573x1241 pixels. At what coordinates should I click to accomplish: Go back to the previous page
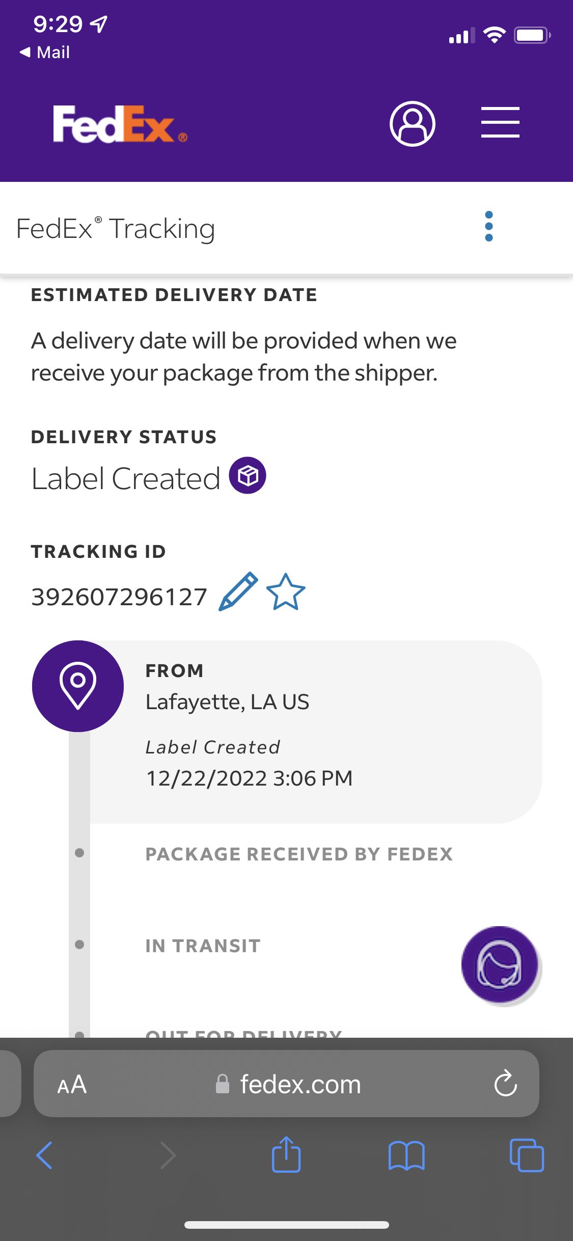[45, 1155]
